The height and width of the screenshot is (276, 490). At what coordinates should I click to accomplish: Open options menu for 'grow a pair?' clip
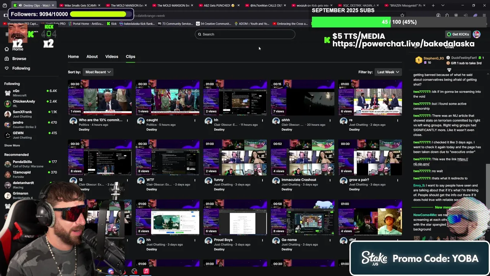click(397, 180)
